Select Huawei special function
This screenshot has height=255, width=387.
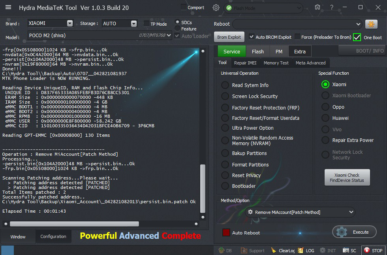[x=325, y=118]
